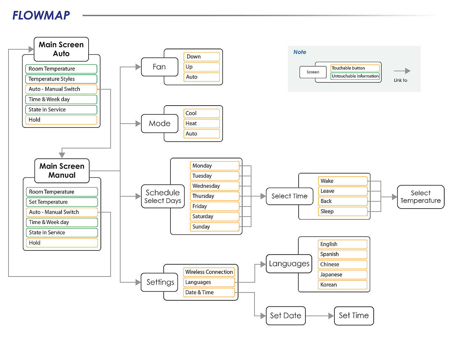Tap the Wireless Connection setting
This screenshot has width=451, height=338.
tap(209, 272)
